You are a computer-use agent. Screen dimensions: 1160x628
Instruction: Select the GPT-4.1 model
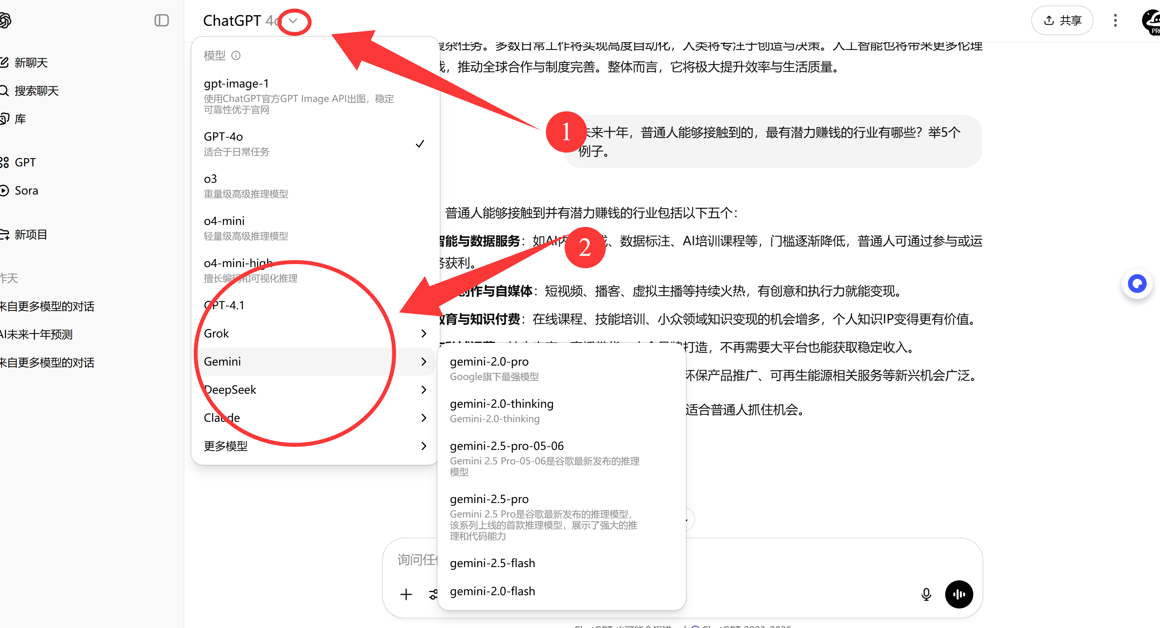[x=314, y=305]
